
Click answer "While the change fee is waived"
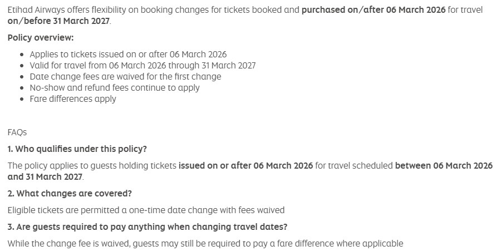(205, 244)
